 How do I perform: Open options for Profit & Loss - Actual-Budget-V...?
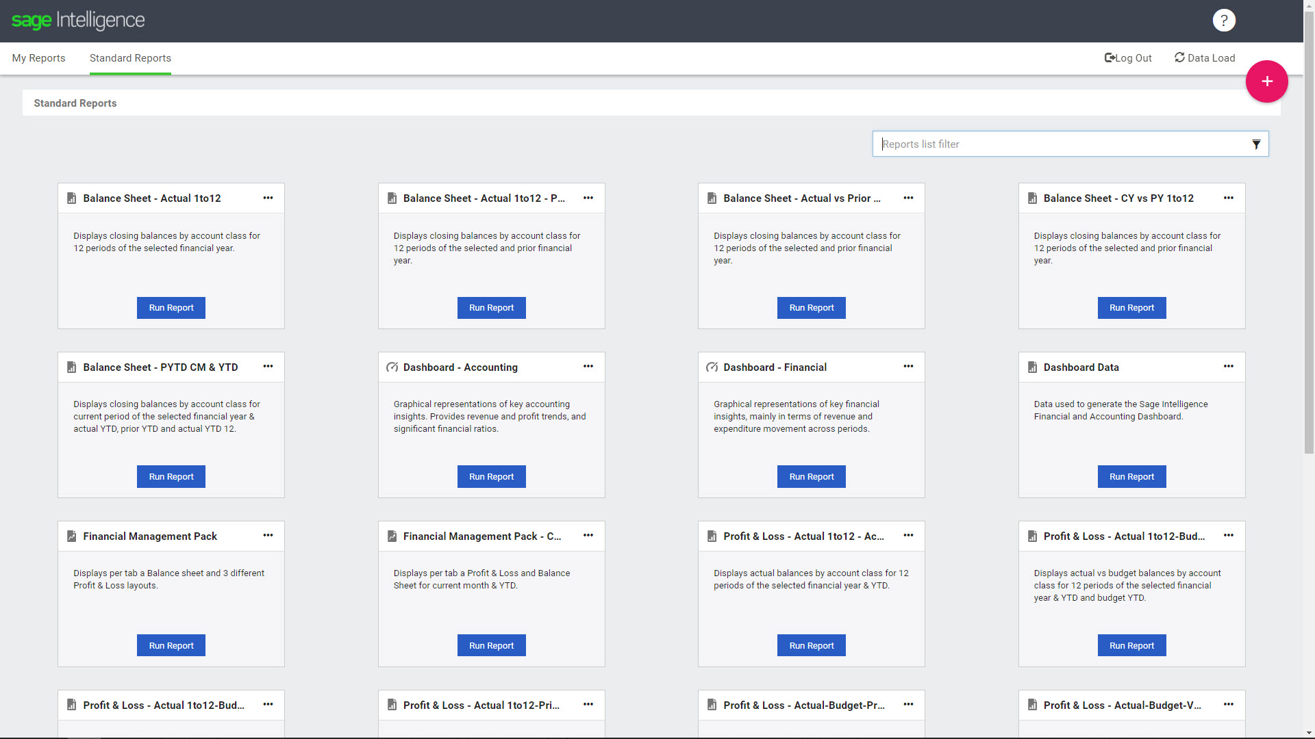[1229, 705]
